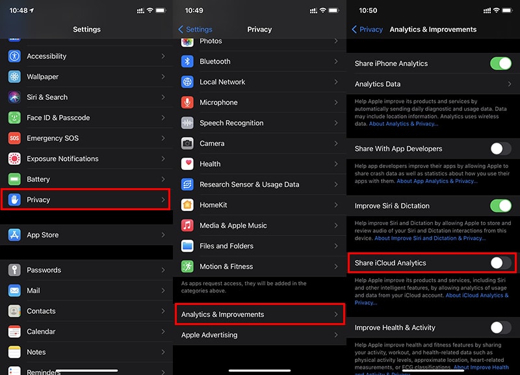Tap the Bluetooth icon in Privacy
The image size is (520, 375).
187,62
